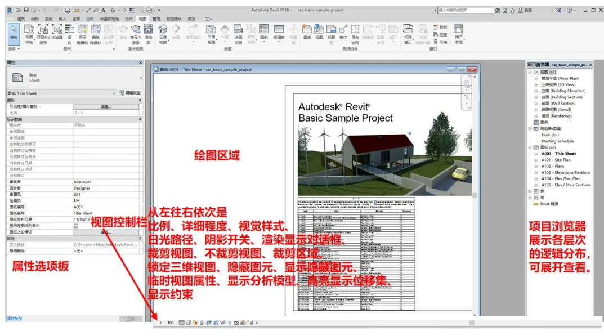The width and height of the screenshot is (604, 336).
Task: Click the Sheet (图纸) creation icon
Action: click(307, 29)
